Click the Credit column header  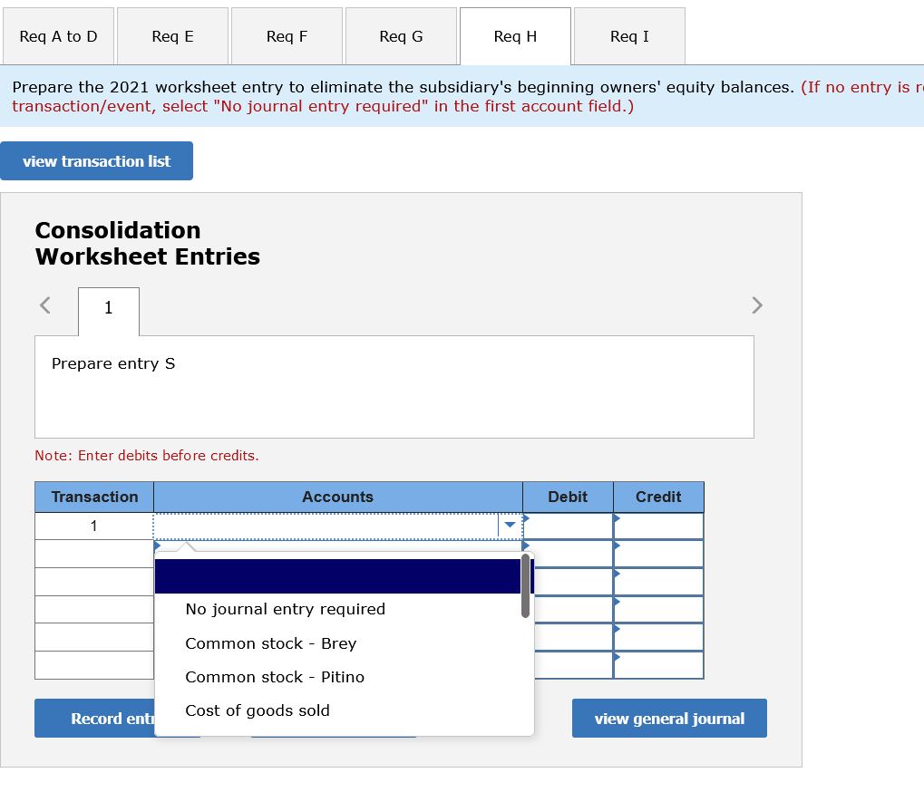tap(659, 497)
